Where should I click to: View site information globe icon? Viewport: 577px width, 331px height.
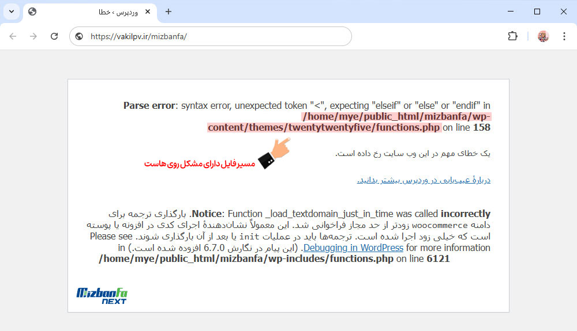(x=79, y=36)
